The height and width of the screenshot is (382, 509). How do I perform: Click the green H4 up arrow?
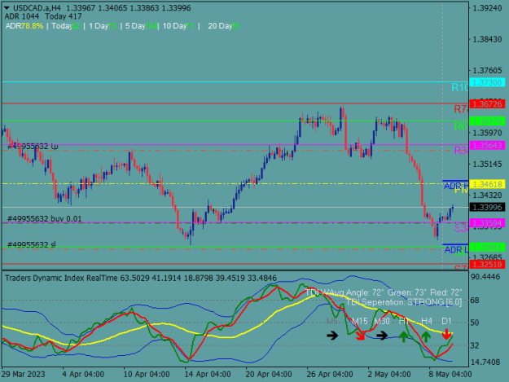click(x=426, y=336)
